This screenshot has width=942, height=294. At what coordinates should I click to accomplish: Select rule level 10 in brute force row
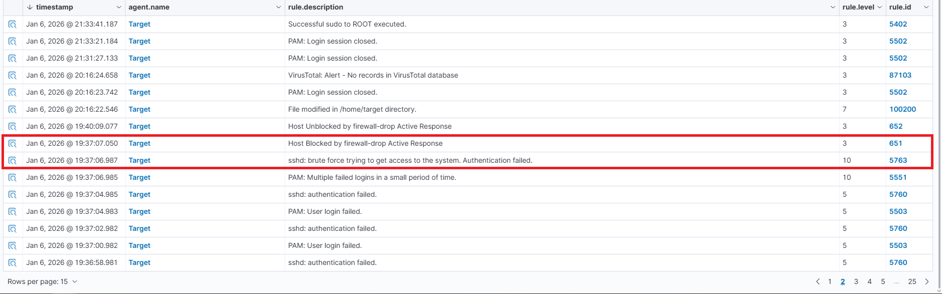tap(847, 160)
